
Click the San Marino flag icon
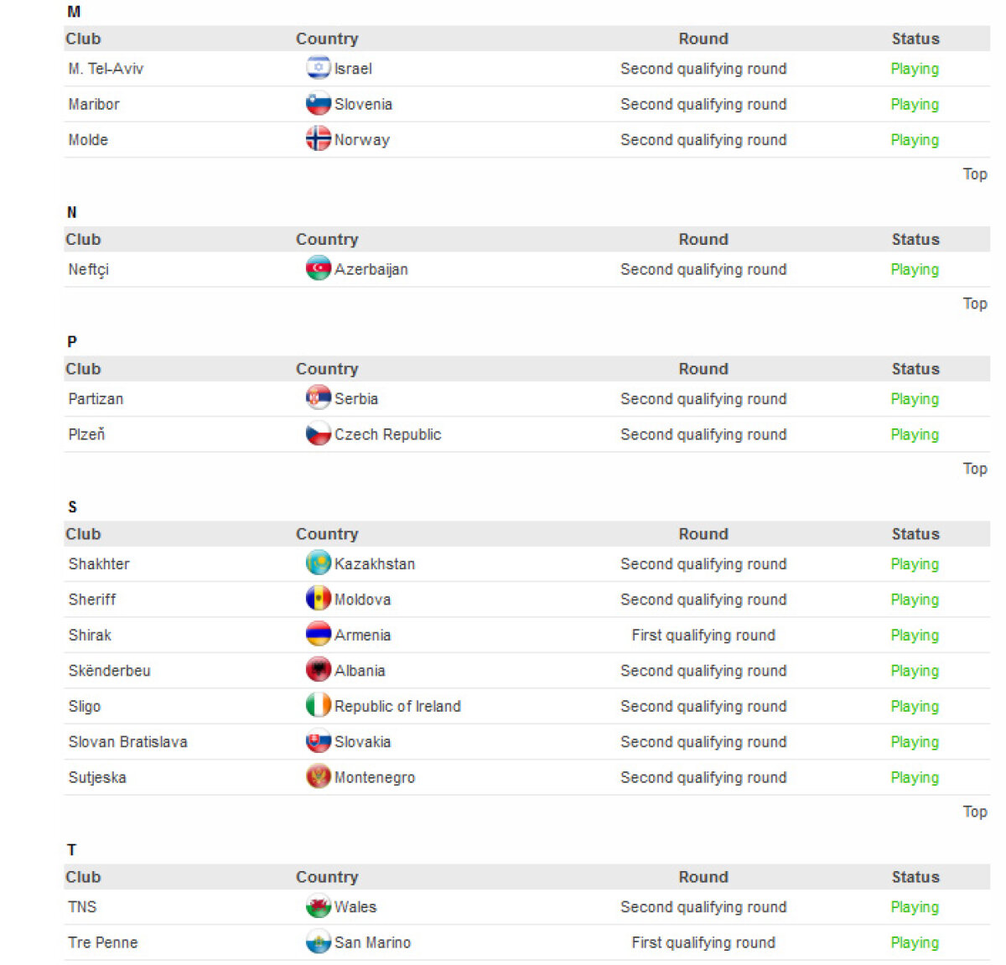[x=318, y=942]
